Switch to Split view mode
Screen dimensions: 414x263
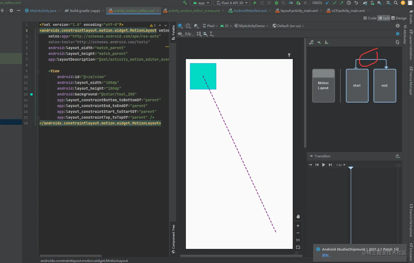pos(384,18)
